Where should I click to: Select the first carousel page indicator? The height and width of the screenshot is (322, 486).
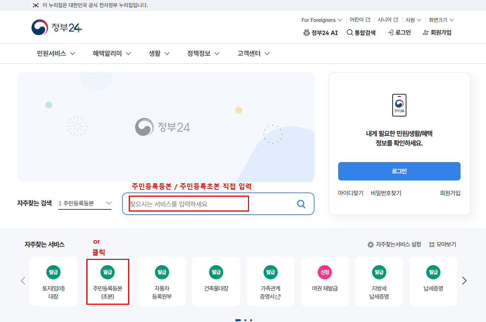point(238,320)
